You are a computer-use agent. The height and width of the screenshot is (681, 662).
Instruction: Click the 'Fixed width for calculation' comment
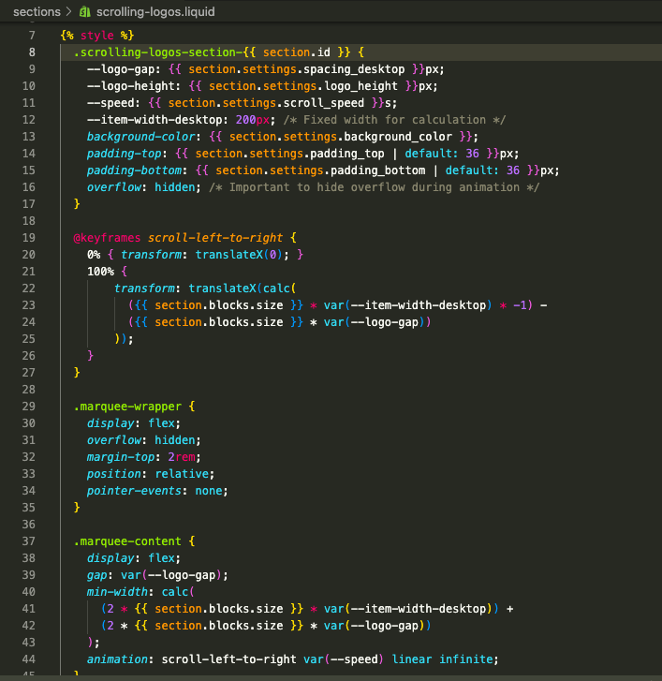click(x=394, y=120)
